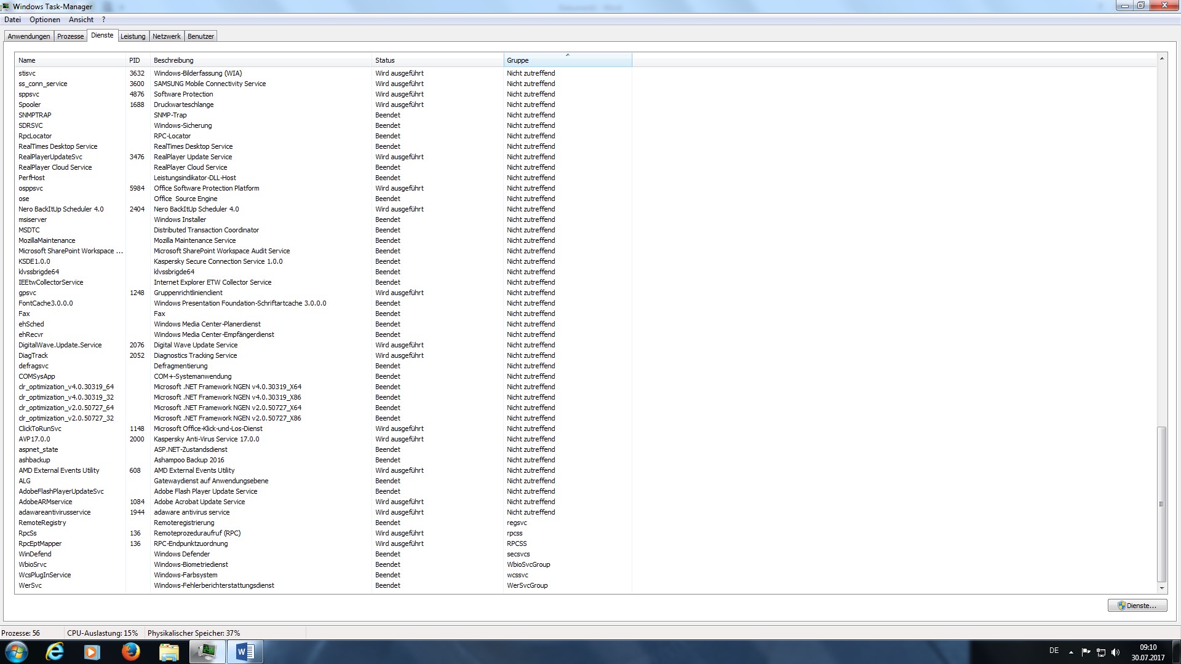Switch to the Benutzer tab
This screenshot has width=1181, height=664.
coord(201,36)
